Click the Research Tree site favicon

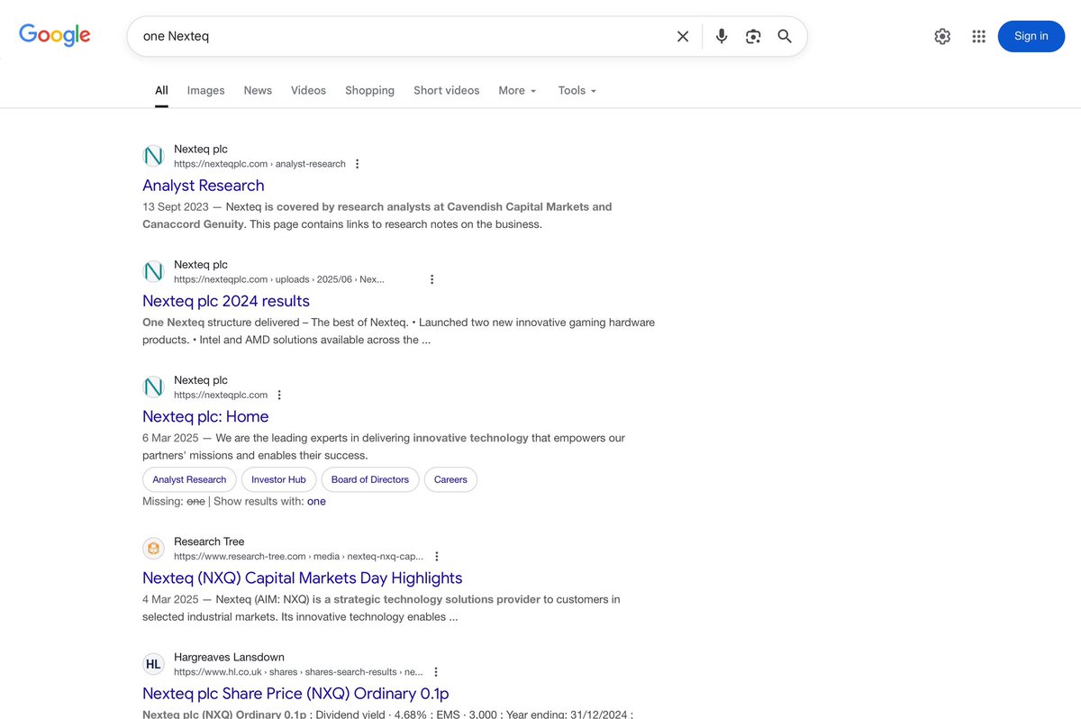154,549
